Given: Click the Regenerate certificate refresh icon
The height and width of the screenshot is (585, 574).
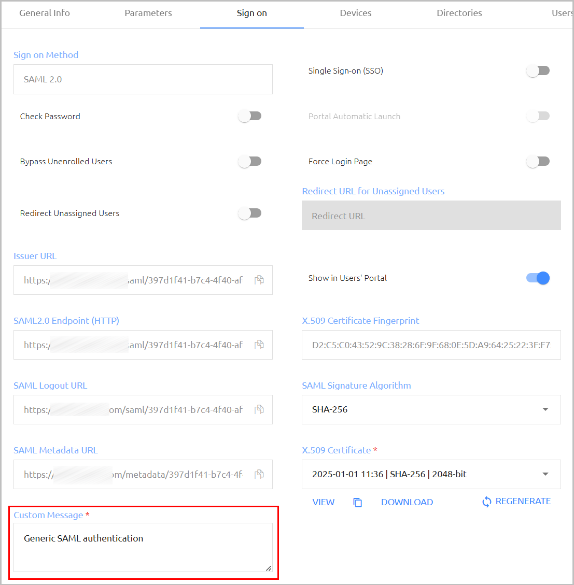Looking at the screenshot, I should click(486, 502).
